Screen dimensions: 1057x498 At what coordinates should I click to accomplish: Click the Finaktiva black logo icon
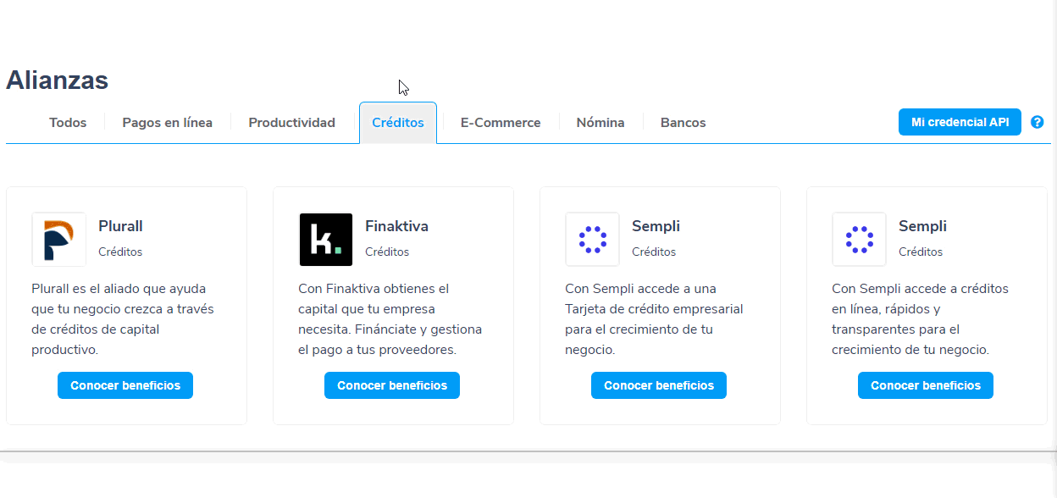pos(326,240)
